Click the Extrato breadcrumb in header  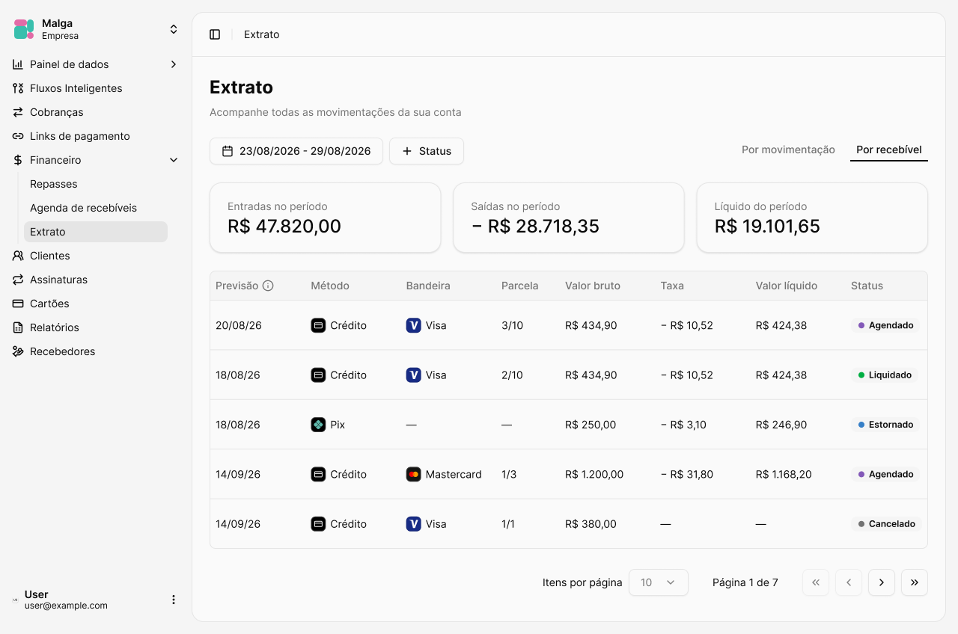[x=262, y=34]
